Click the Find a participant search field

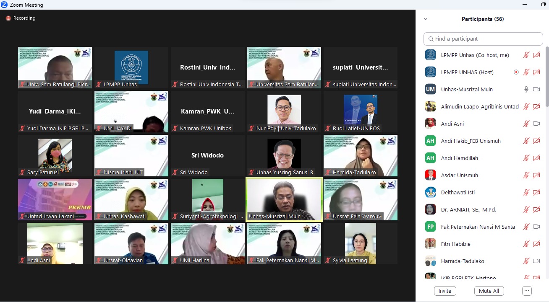(483, 39)
